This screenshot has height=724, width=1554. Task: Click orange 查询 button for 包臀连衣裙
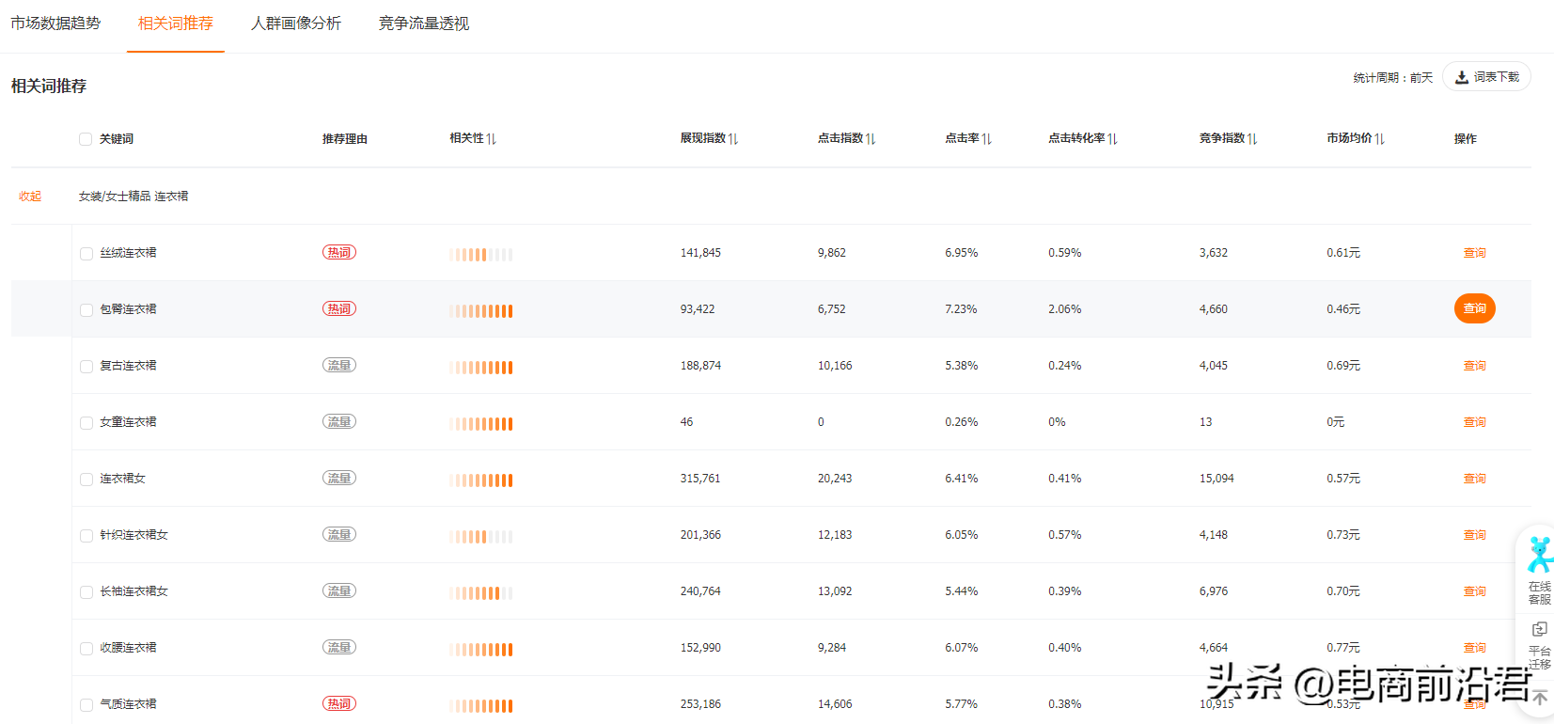pyautogui.click(x=1474, y=308)
